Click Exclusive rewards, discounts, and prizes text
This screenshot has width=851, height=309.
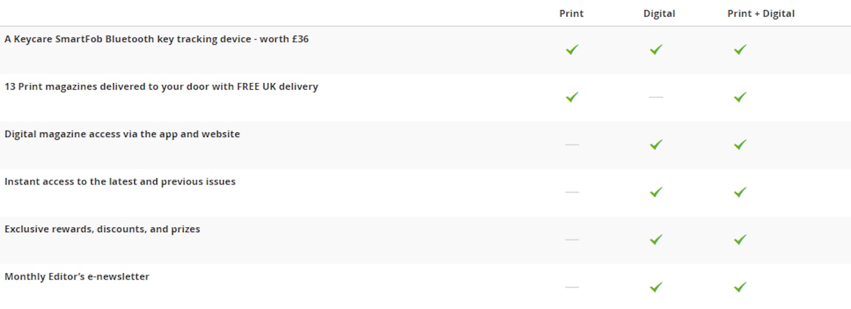(102, 229)
